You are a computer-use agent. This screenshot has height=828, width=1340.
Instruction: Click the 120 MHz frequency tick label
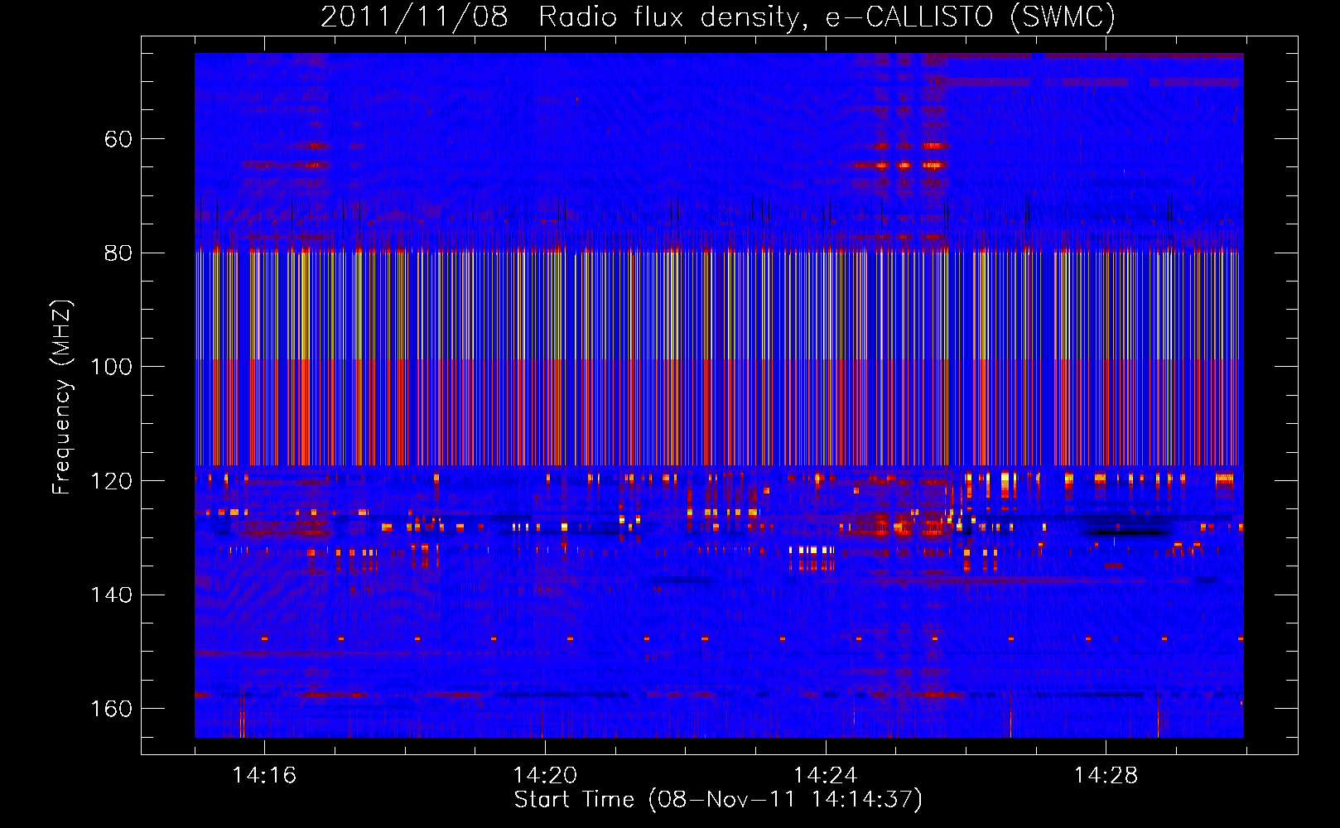(x=111, y=481)
